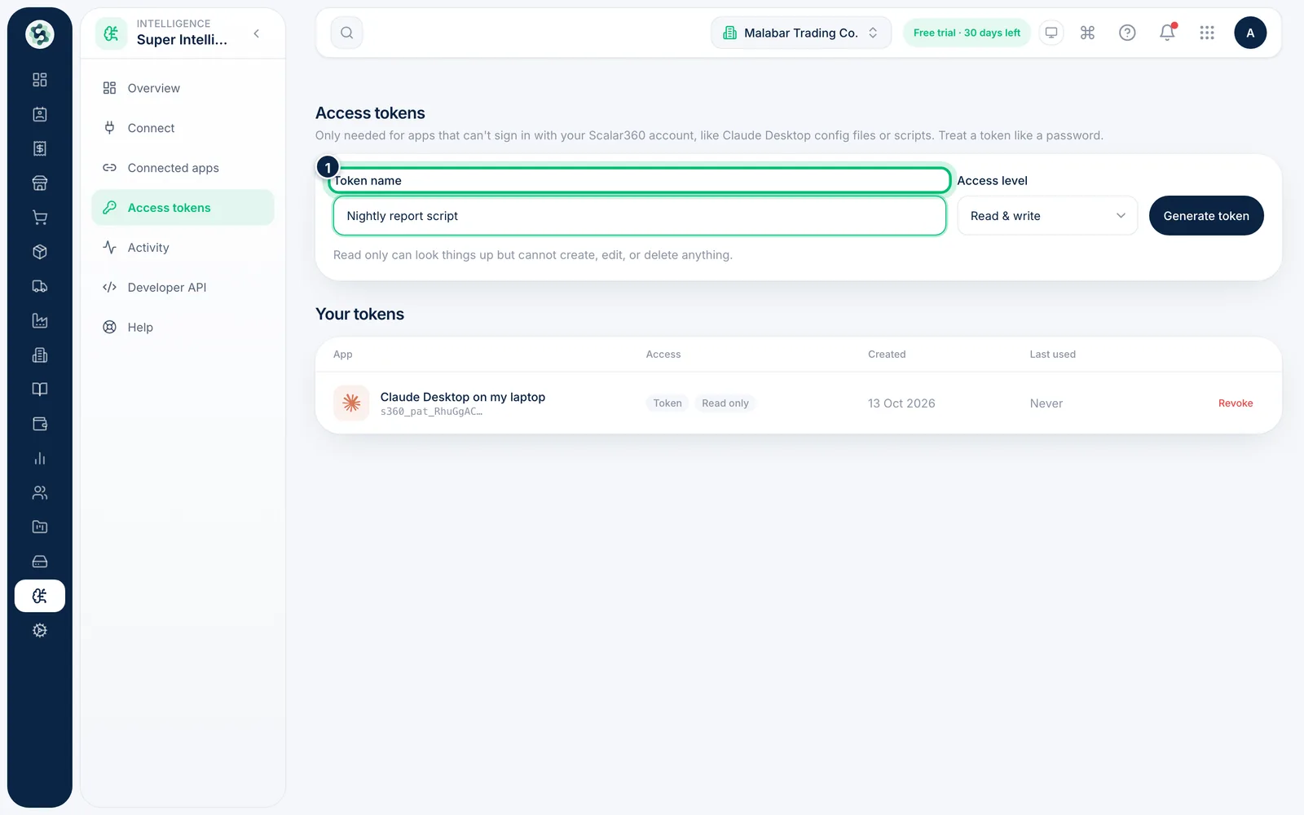
Task: Click the search magnifier icon
Action: click(347, 33)
